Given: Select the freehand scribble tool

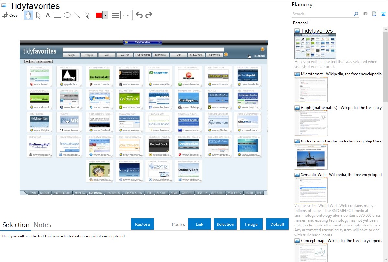Looking at the screenshot, I should [87, 15].
